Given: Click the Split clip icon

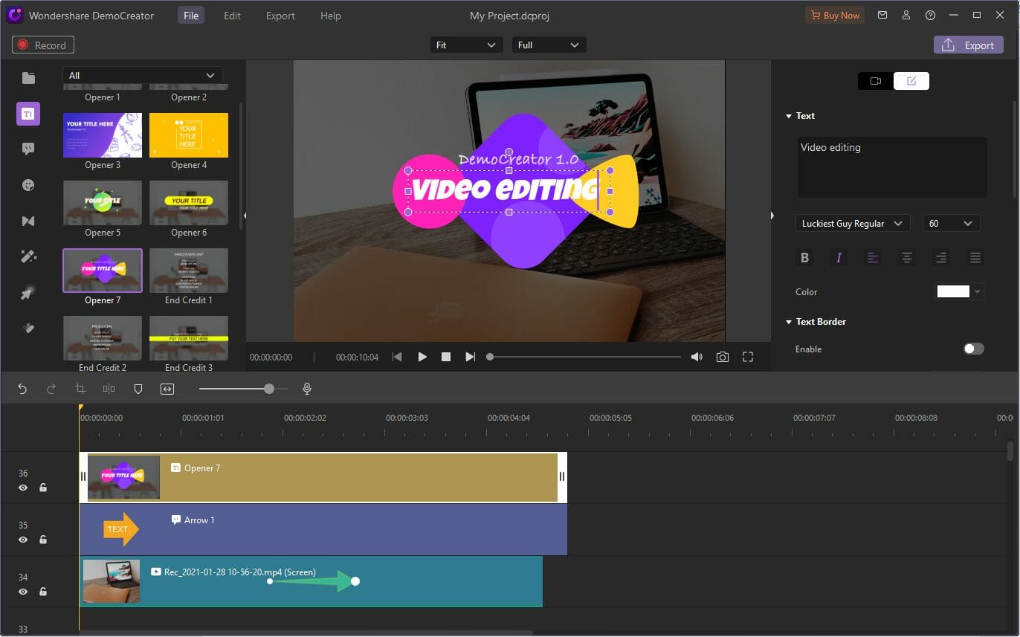Looking at the screenshot, I should click(x=109, y=389).
